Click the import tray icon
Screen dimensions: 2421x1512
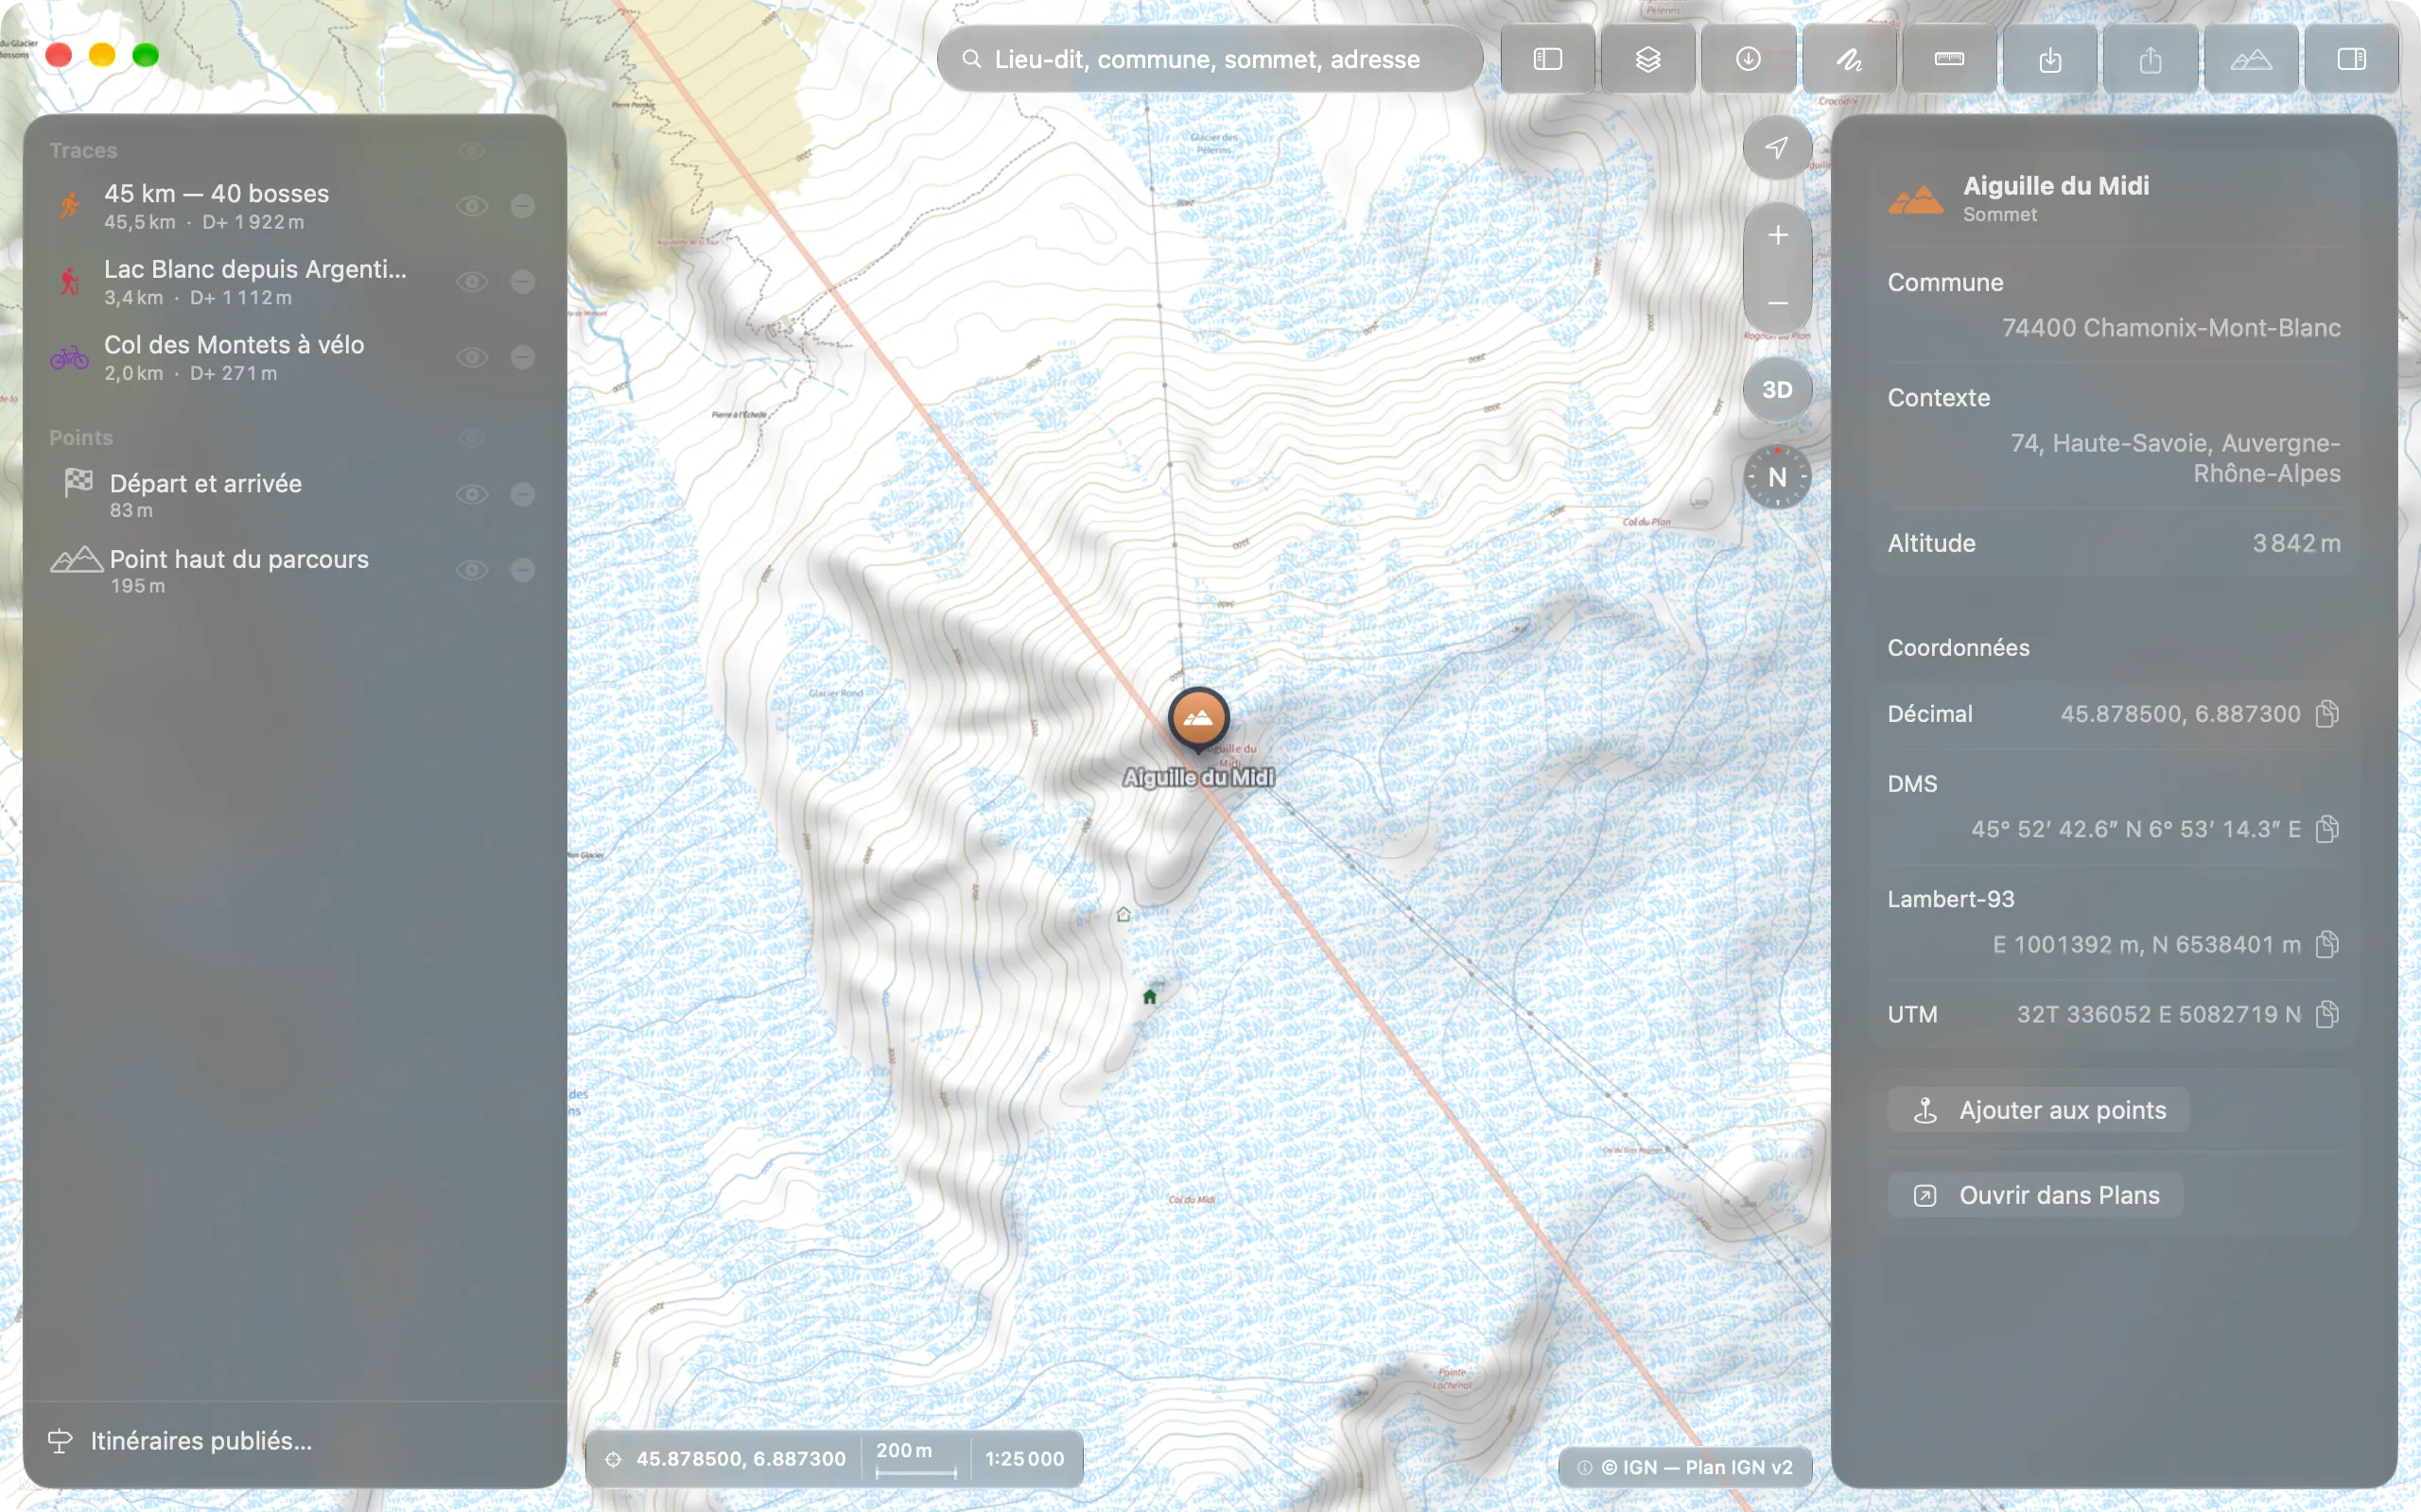(2050, 60)
